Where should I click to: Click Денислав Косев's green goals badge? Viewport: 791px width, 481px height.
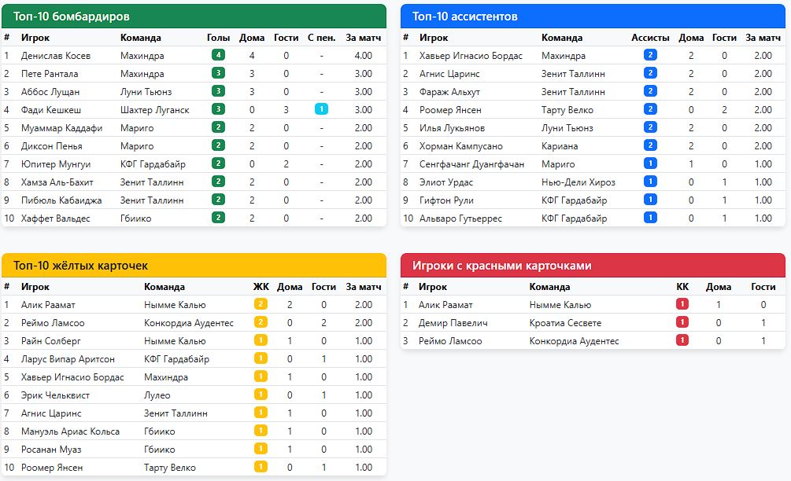[x=218, y=56]
